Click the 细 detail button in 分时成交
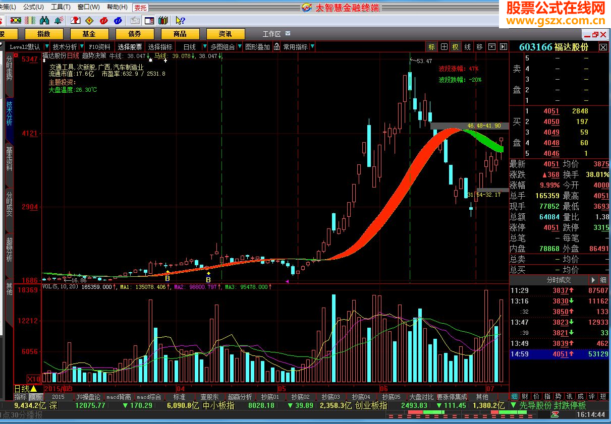Screen dimensions: 611x424 click(x=603, y=280)
